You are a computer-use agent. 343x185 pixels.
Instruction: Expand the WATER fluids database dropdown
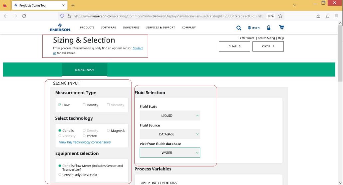pos(170,153)
